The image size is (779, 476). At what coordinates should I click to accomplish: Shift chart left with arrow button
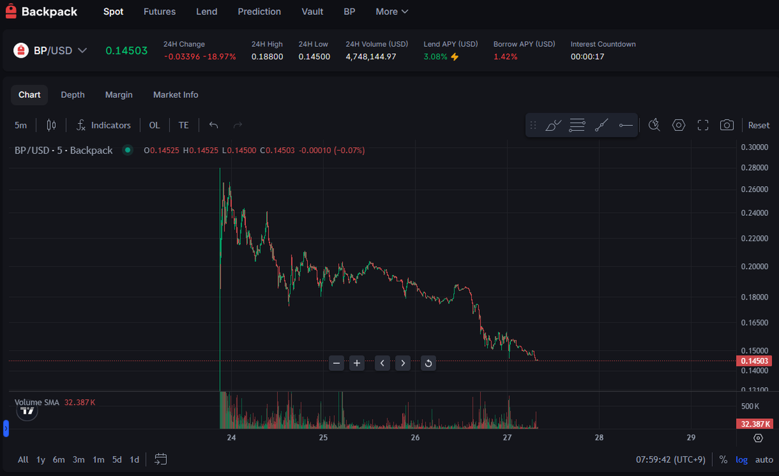(x=383, y=363)
